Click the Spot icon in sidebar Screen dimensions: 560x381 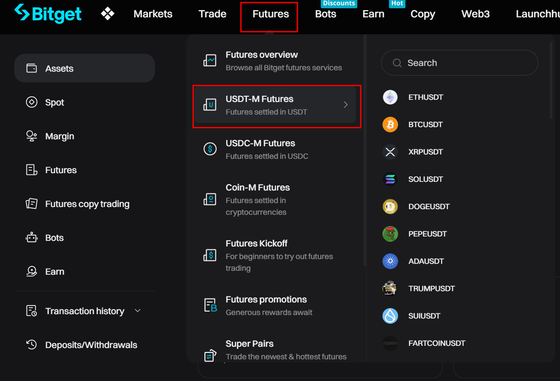tap(32, 102)
